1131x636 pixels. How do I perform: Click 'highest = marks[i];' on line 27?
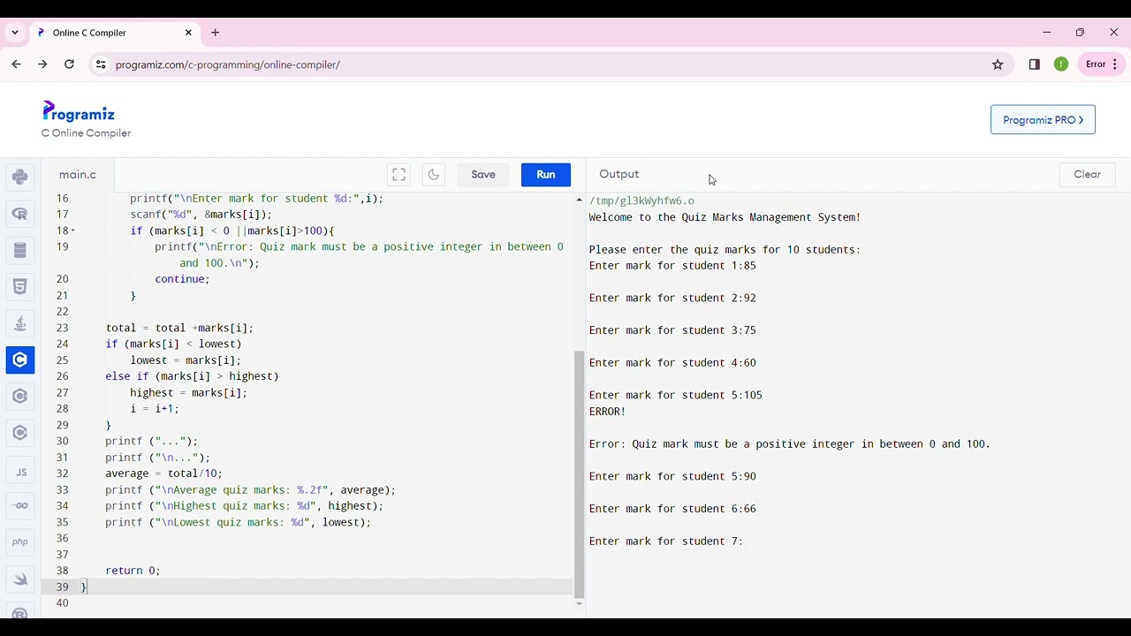tap(188, 392)
